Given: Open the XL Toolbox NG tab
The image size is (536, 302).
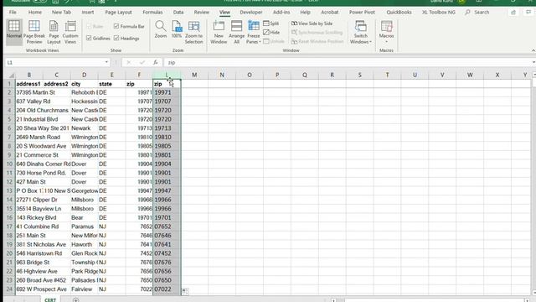Looking at the screenshot, I should coord(439,12).
